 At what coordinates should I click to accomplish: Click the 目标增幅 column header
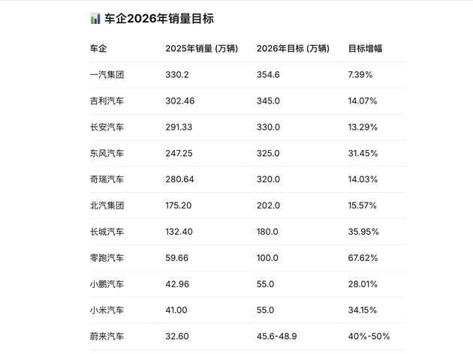(x=365, y=49)
